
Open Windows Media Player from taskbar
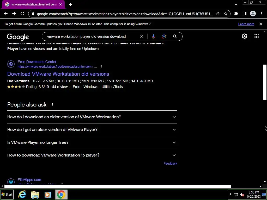tap(48, 195)
